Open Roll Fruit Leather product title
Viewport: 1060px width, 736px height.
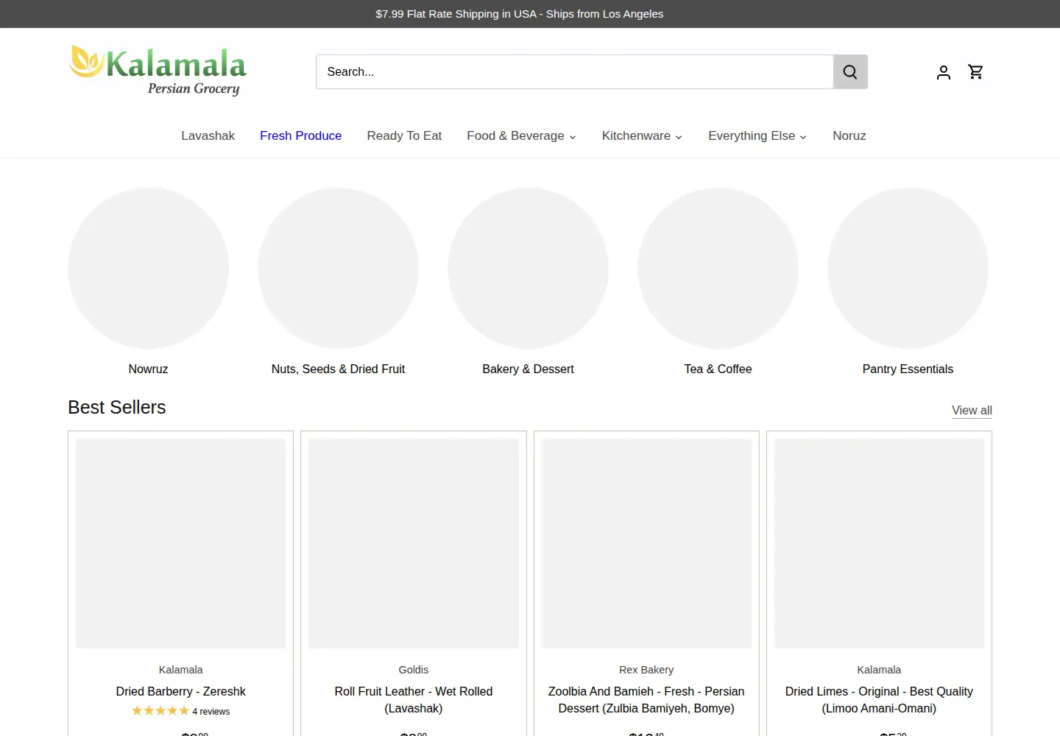pyautogui.click(x=414, y=700)
